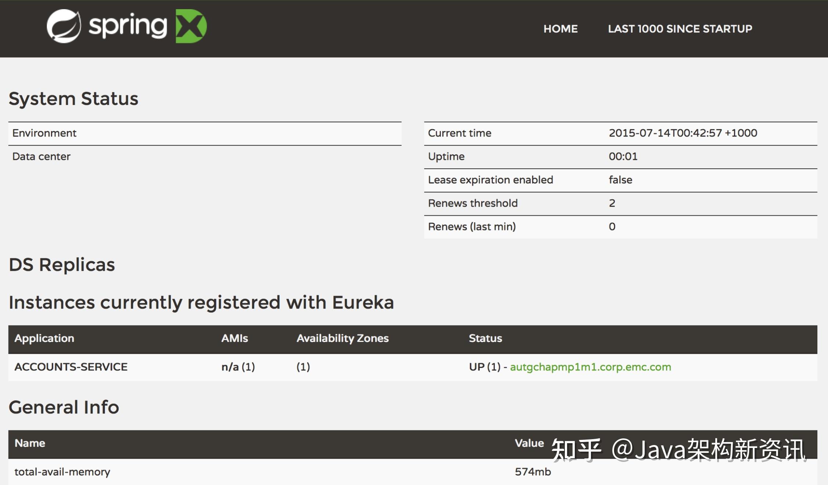Click the Availability Zones column header

tap(342, 338)
